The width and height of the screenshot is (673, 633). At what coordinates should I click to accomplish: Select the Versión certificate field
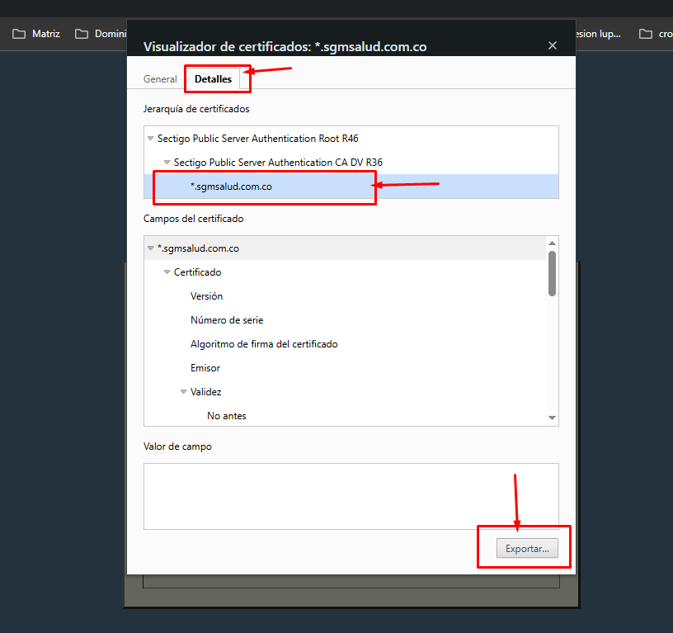pyautogui.click(x=206, y=296)
